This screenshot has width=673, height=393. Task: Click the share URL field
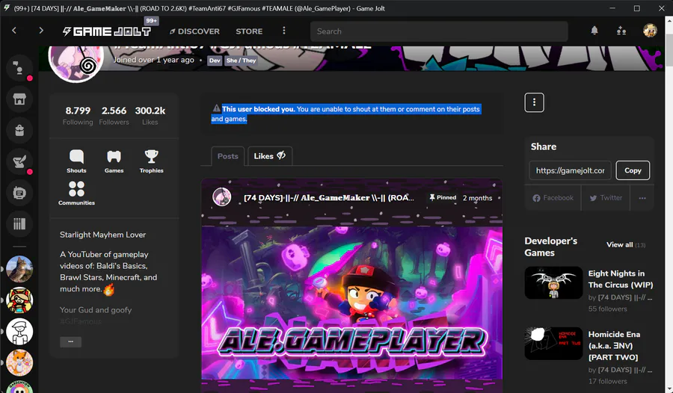tap(570, 170)
